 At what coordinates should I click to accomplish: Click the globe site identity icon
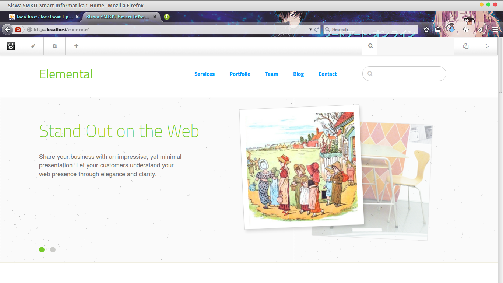[29, 29]
